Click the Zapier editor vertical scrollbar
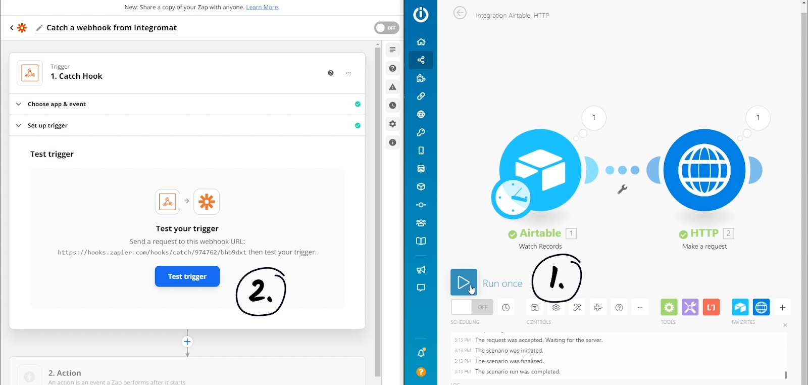Viewport: 808px width, 385px height. [x=378, y=212]
